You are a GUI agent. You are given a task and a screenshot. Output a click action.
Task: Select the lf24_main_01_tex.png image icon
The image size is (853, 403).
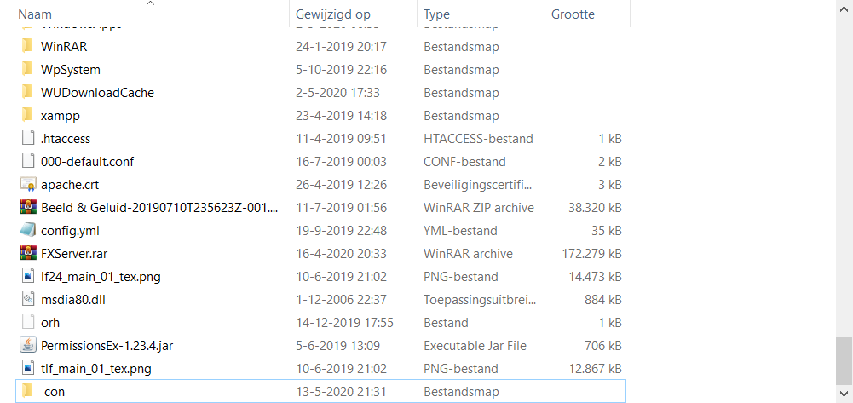tap(28, 277)
